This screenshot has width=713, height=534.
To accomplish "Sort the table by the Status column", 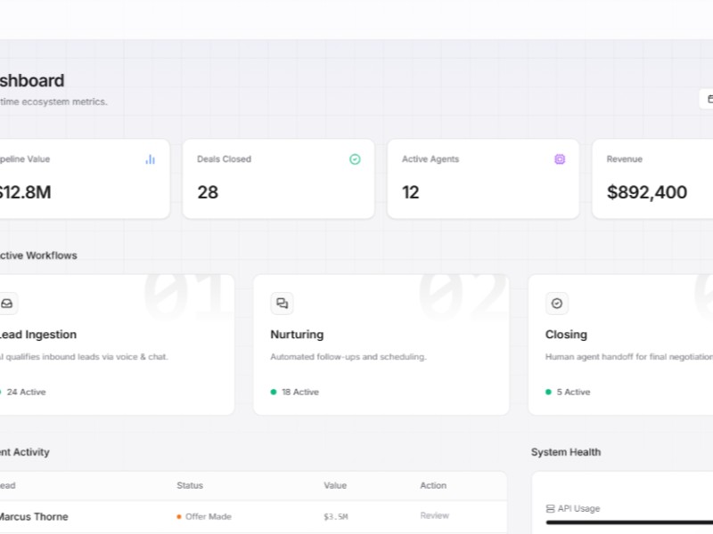I will 189,486.
